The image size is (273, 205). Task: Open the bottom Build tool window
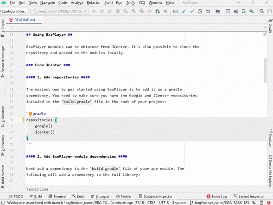click(78, 197)
